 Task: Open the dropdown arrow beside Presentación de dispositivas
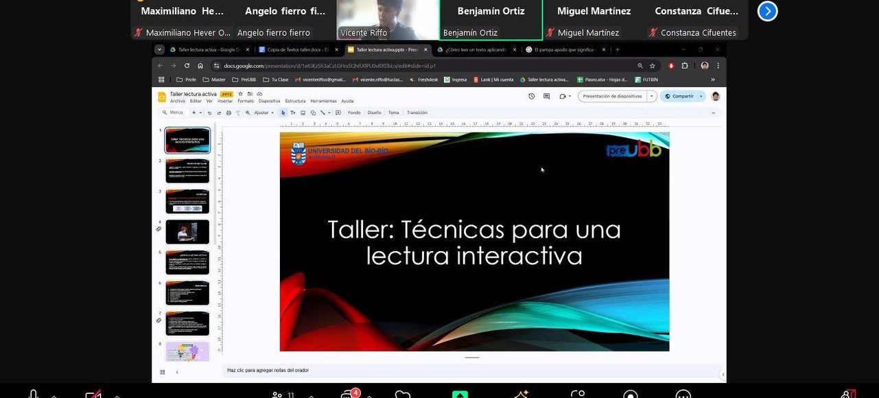(x=651, y=96)
